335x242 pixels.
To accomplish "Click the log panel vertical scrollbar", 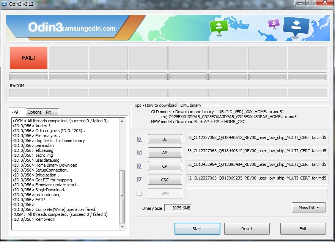I will point(121,197).
